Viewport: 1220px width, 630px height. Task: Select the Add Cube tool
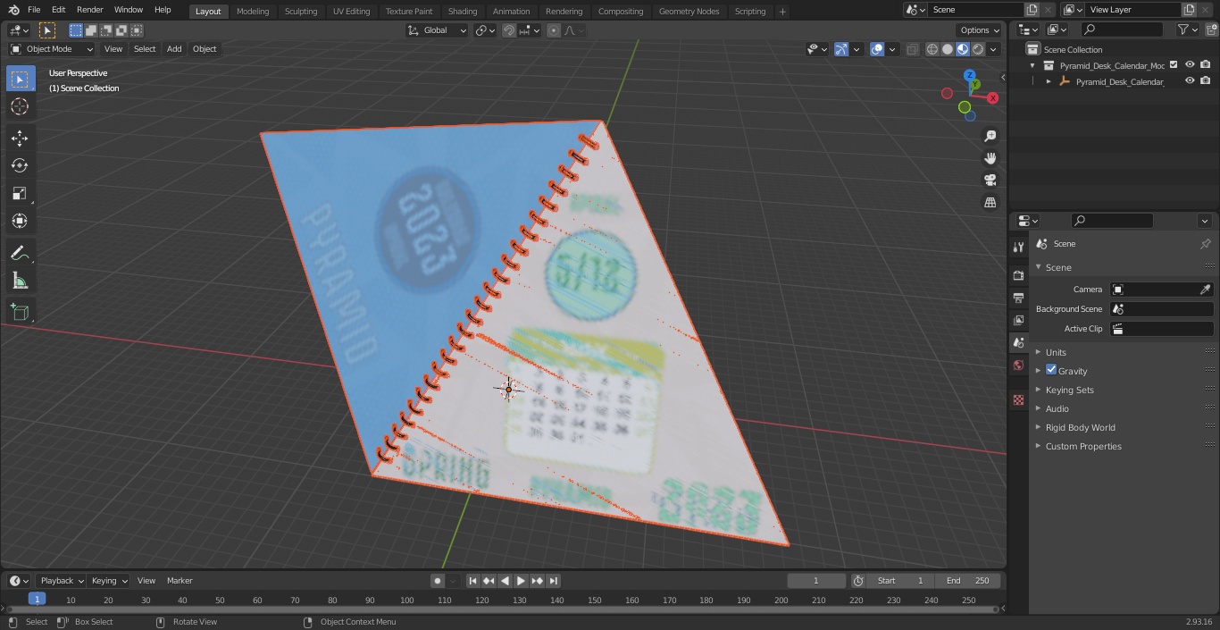click(20, 313)
